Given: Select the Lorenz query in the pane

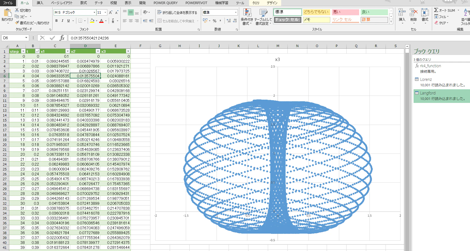Looking at the screenshot, I should click(x=442, y=82).
